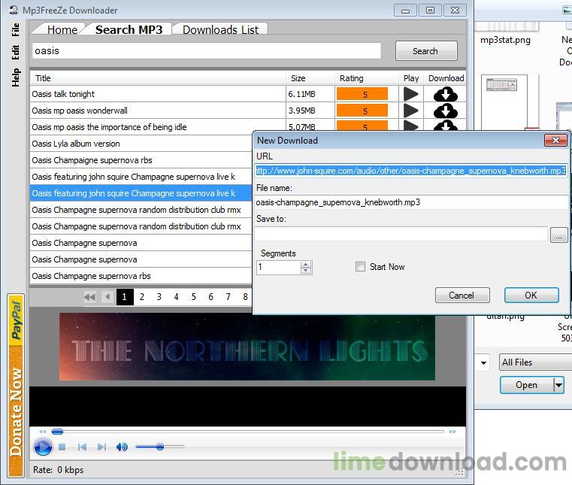Go to results page 2
This screenshot has height=485, width=572.
(x=141, y=297)
